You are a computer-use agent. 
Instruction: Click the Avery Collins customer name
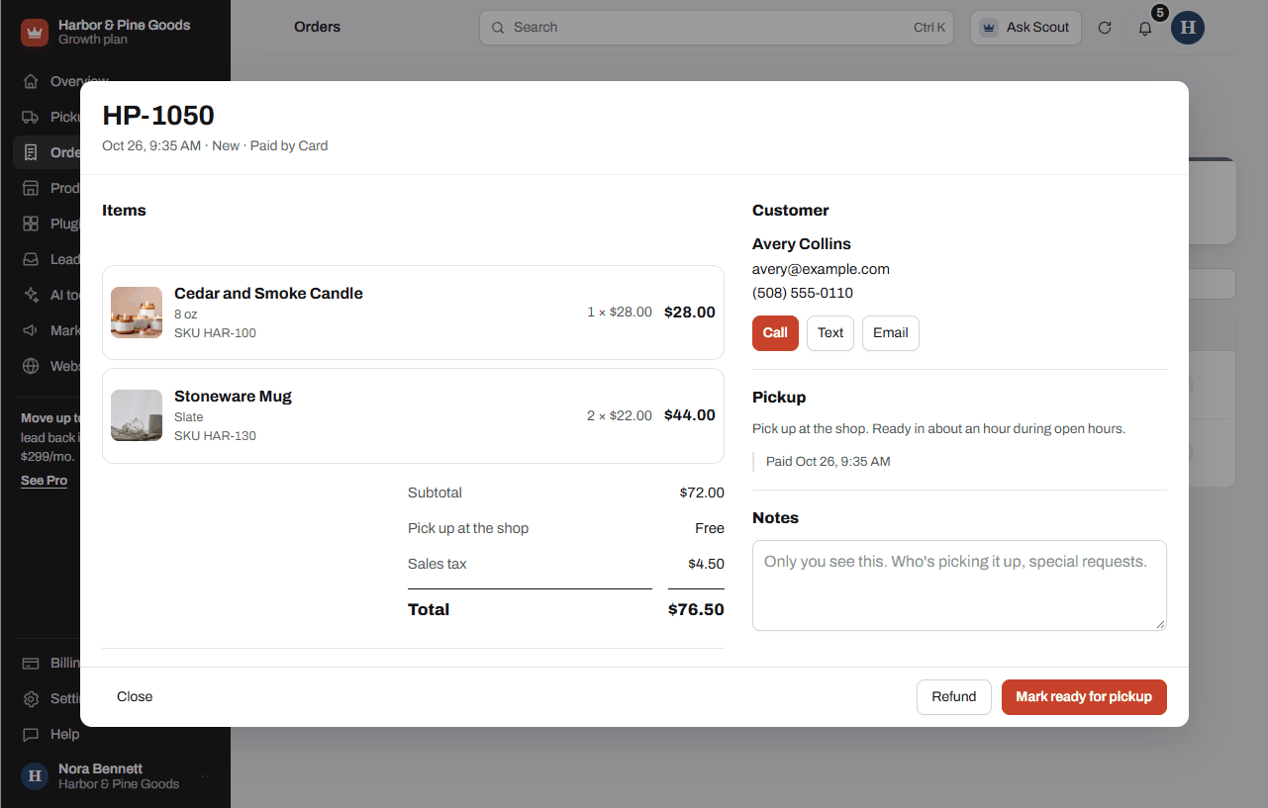[x=802, y=244]
